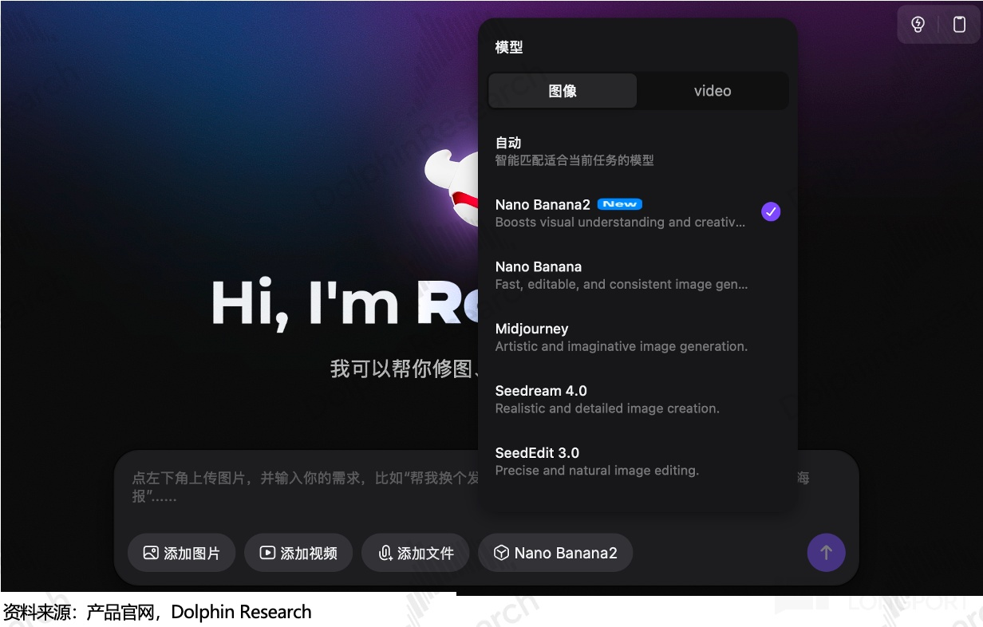Click the blue New badge
This screenshot has height=627, width=983.
620,204
